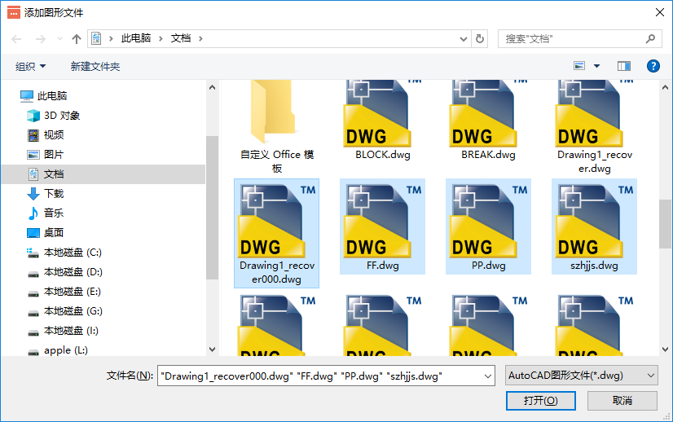Click the PP.dwg file icon
This screenshot has height=422, width=673.
pyautogui.click(x=488, y=224)
